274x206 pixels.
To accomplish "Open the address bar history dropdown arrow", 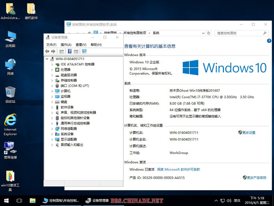I will (203, 33).
